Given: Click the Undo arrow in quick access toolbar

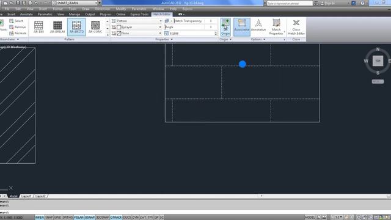Looking at the screenshot, I should point(37,3).
